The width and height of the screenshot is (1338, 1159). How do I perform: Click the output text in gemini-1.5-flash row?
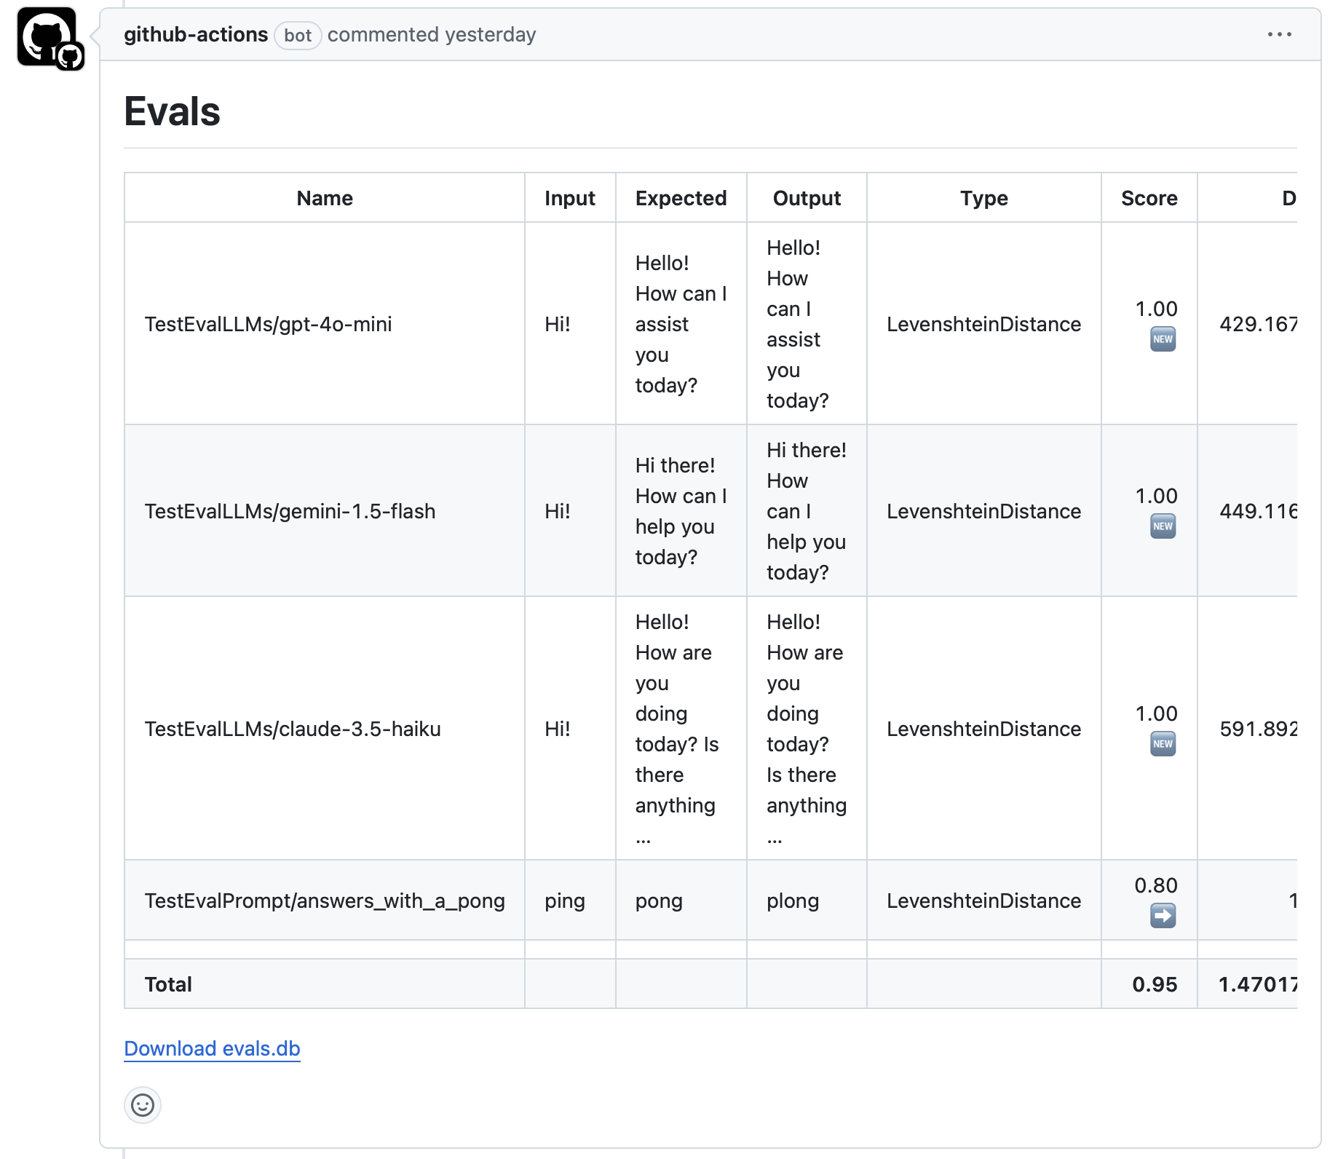[x=807, y=511]
